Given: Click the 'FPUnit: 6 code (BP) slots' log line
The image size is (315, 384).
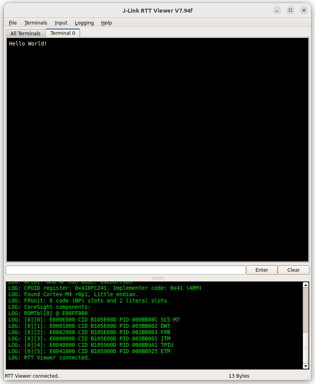Looking at the screenshot, I should coord(88,301).
